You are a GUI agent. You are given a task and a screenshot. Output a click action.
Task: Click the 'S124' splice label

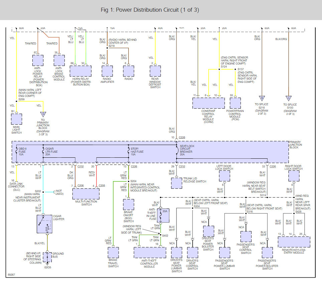coord(224,66)
